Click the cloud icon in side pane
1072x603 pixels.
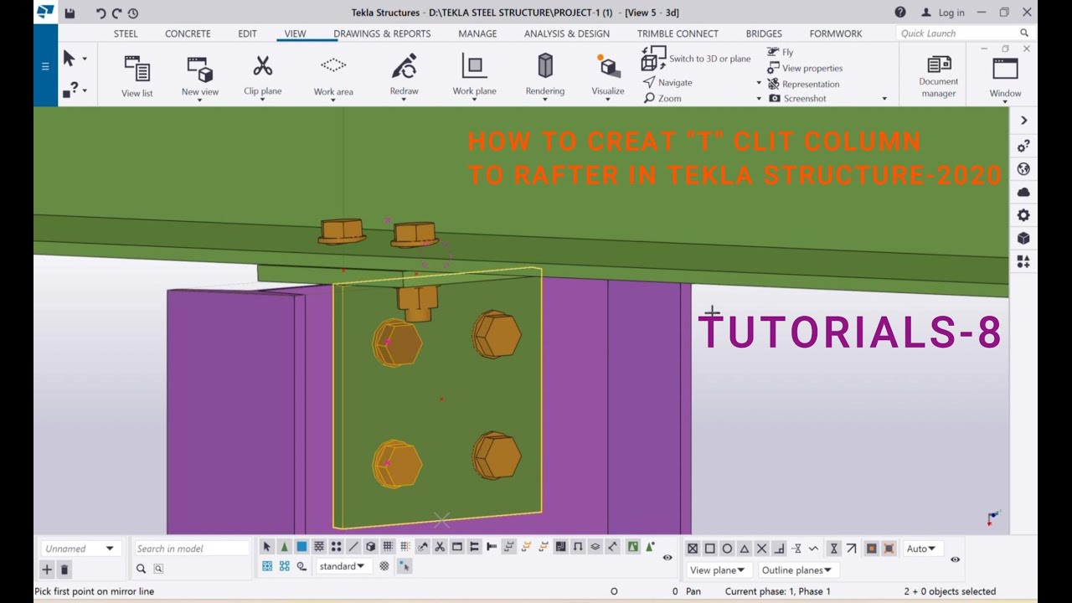coord(1023,192)
